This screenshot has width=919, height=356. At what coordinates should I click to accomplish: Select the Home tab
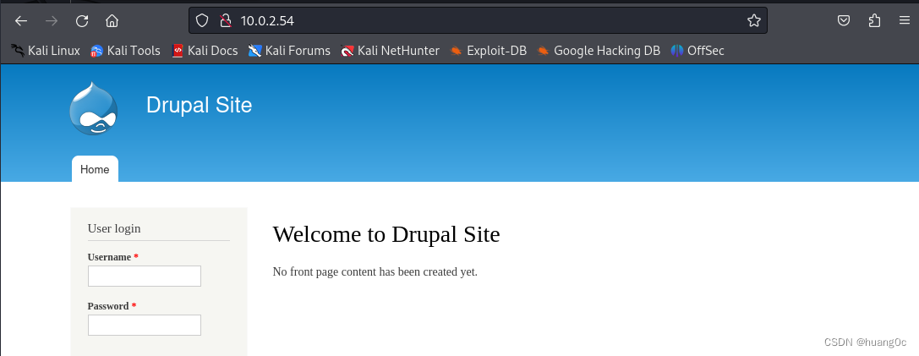[95, 169]
